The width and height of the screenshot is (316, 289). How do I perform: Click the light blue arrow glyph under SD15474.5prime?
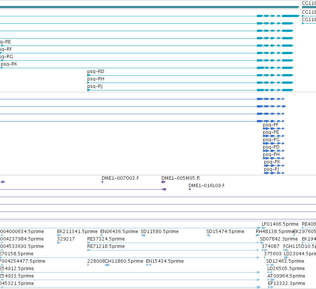coord(208,235)
